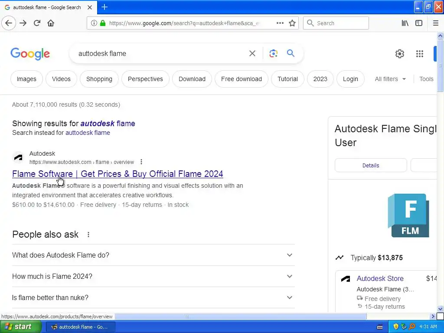This screenshot has width=444, height=333.
Task: Click the 4:31 AM system clock
Action: 428,326
